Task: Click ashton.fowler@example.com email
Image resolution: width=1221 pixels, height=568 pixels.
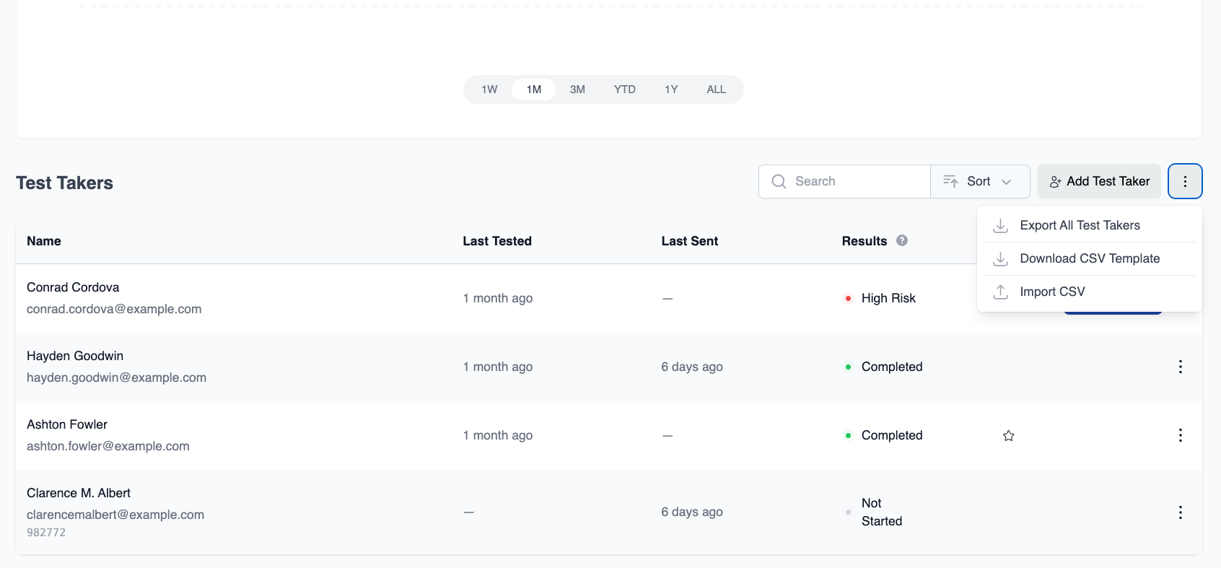Action: tap(108, 446)
